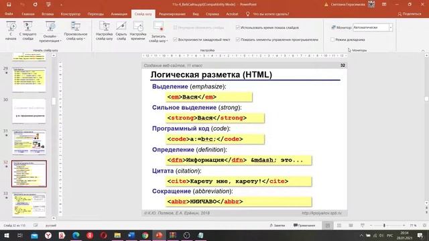
Task: Open Mail app on taskbar
Action: (34, 235)
